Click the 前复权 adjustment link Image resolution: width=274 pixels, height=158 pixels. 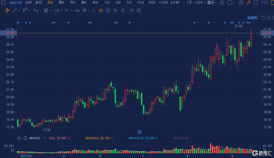(252, 18)
